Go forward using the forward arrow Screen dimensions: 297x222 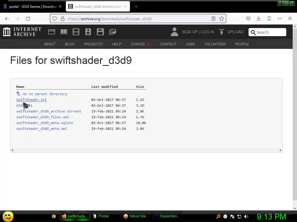[17, 19]
